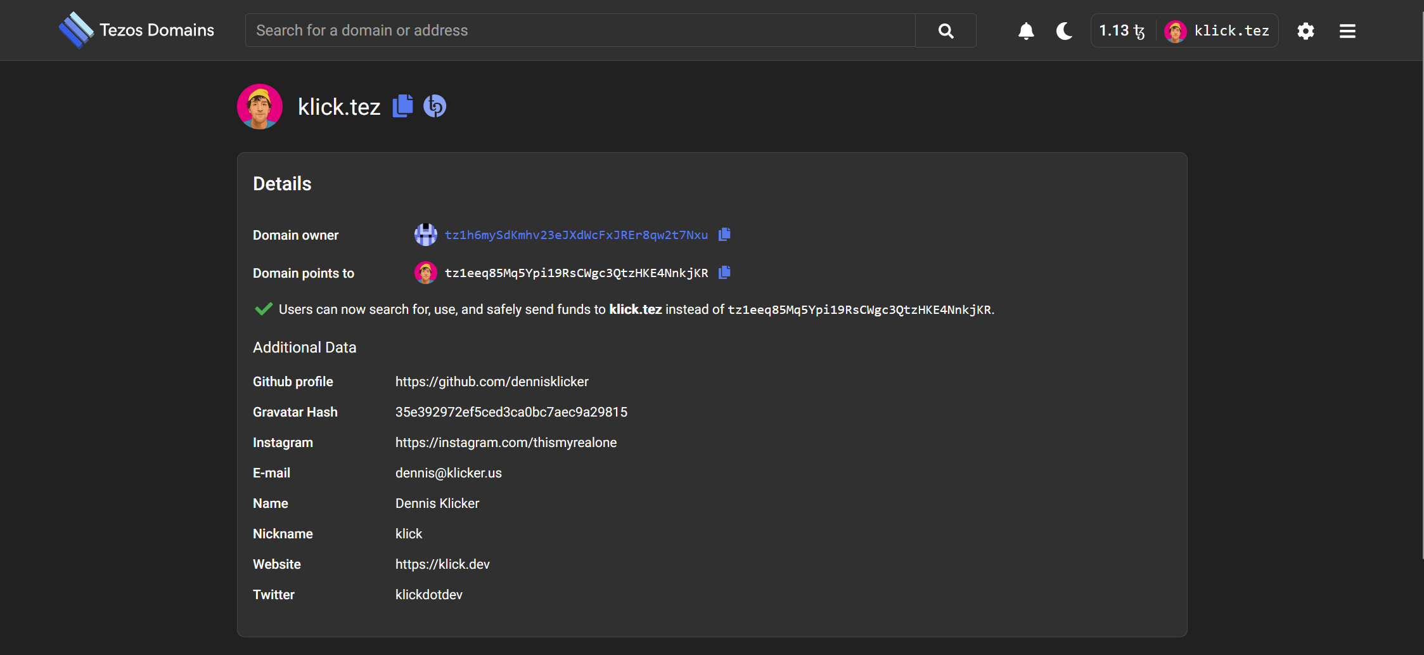Focus the domain or address search field
This screenshot has height=655, width=1424.
(x=580, y=30)
